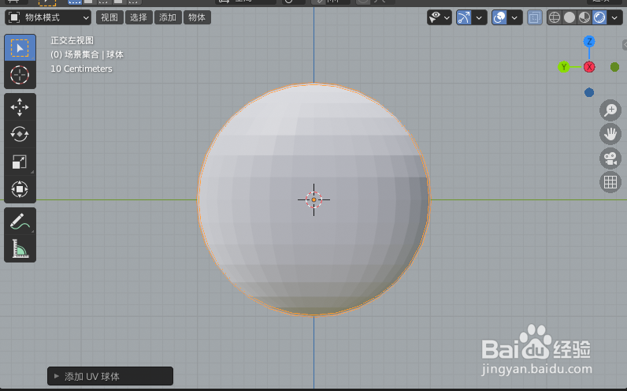627x391 pixels.
Task: Open the 视图 menu
Action: pos(109,17)
